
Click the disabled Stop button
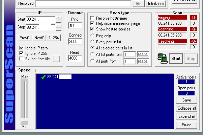pos(191,59)
